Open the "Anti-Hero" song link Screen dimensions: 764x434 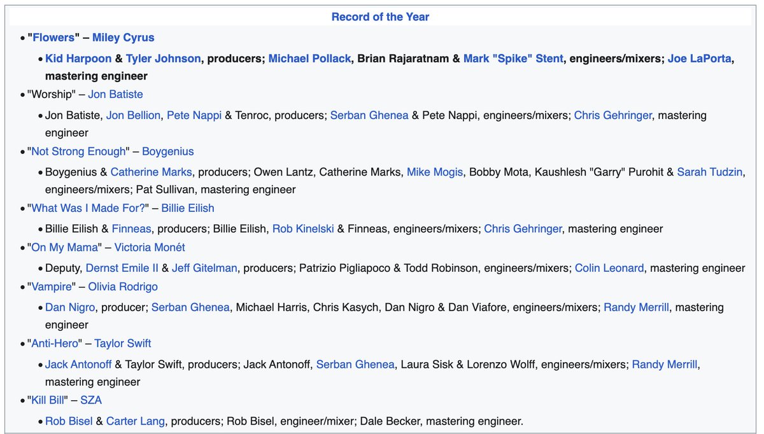55,343
